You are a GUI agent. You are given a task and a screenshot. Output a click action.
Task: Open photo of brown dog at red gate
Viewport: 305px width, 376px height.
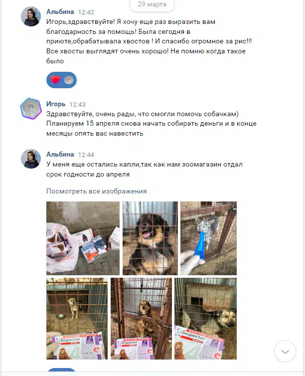coord(141,319)
